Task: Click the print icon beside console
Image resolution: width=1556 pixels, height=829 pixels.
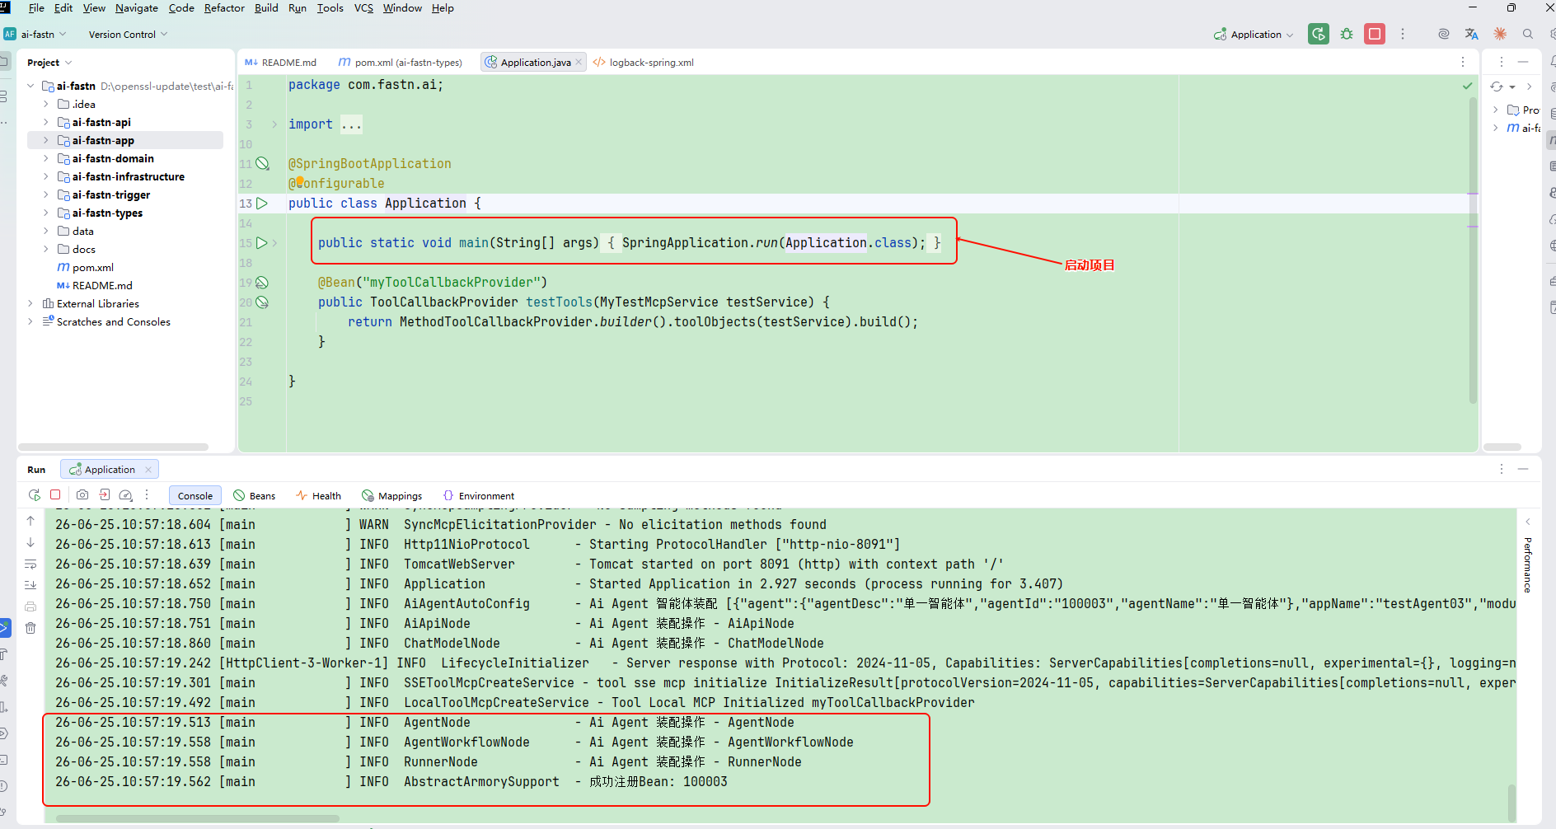Action: [30, 607]
